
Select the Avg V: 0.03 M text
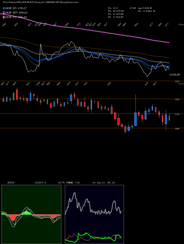click(x=145, y=8)
